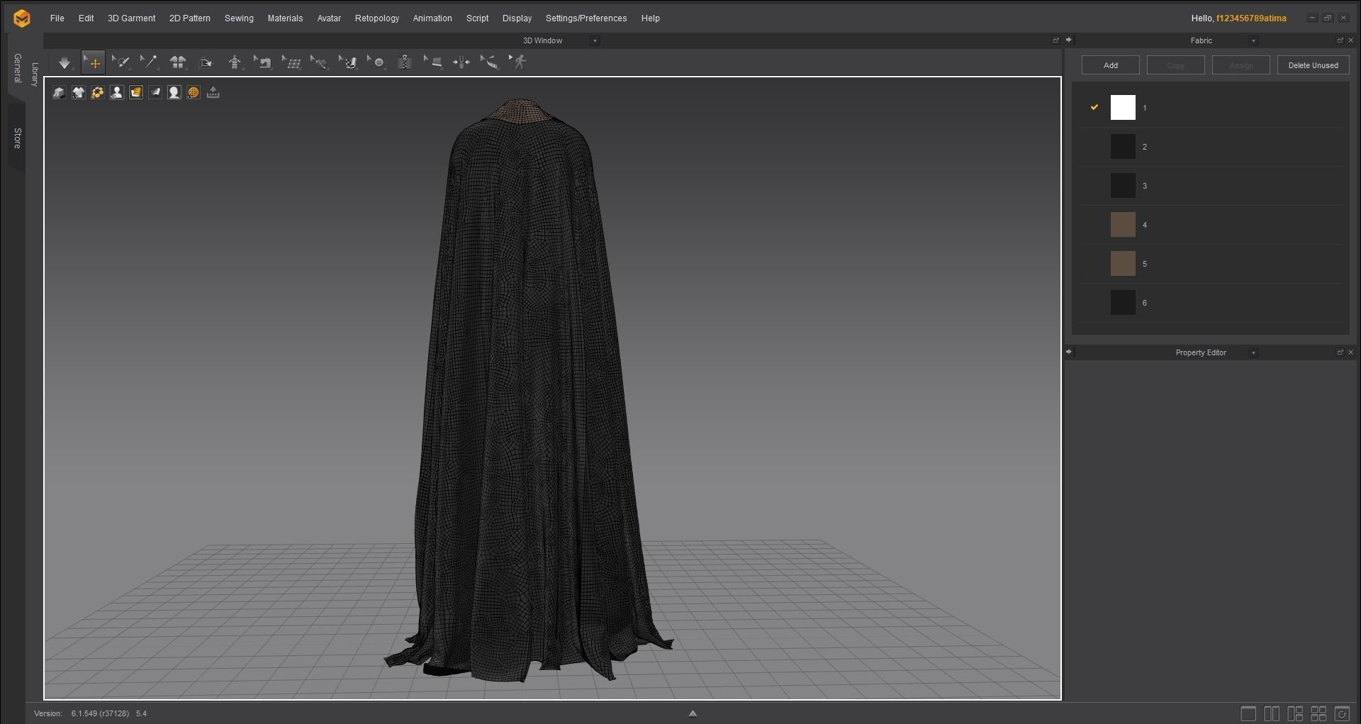This screenshot has width=1361, height=724.
Task: Select the Edit Texture 3D fabric tool
Action: pyautogui.click(x=348, y=63)
